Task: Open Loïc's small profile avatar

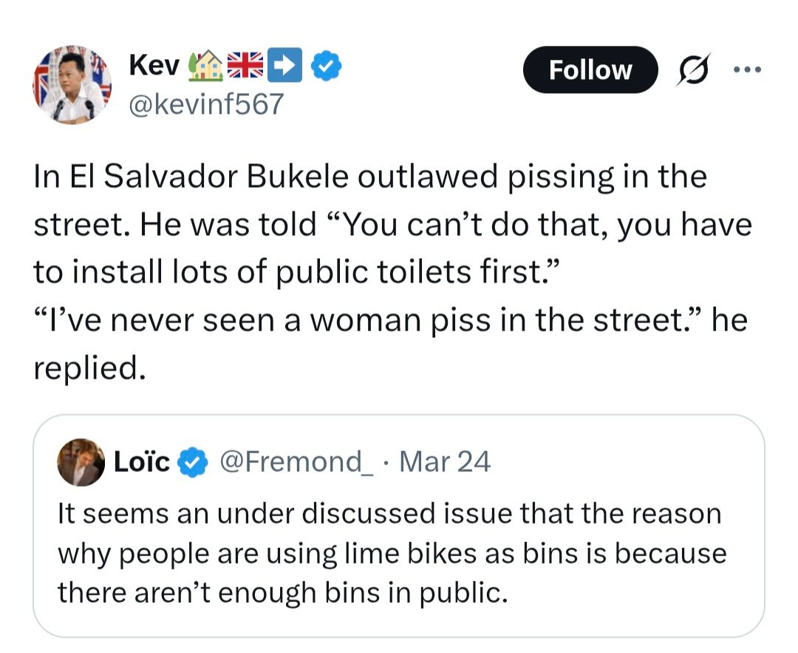Action: coord(81,462)
